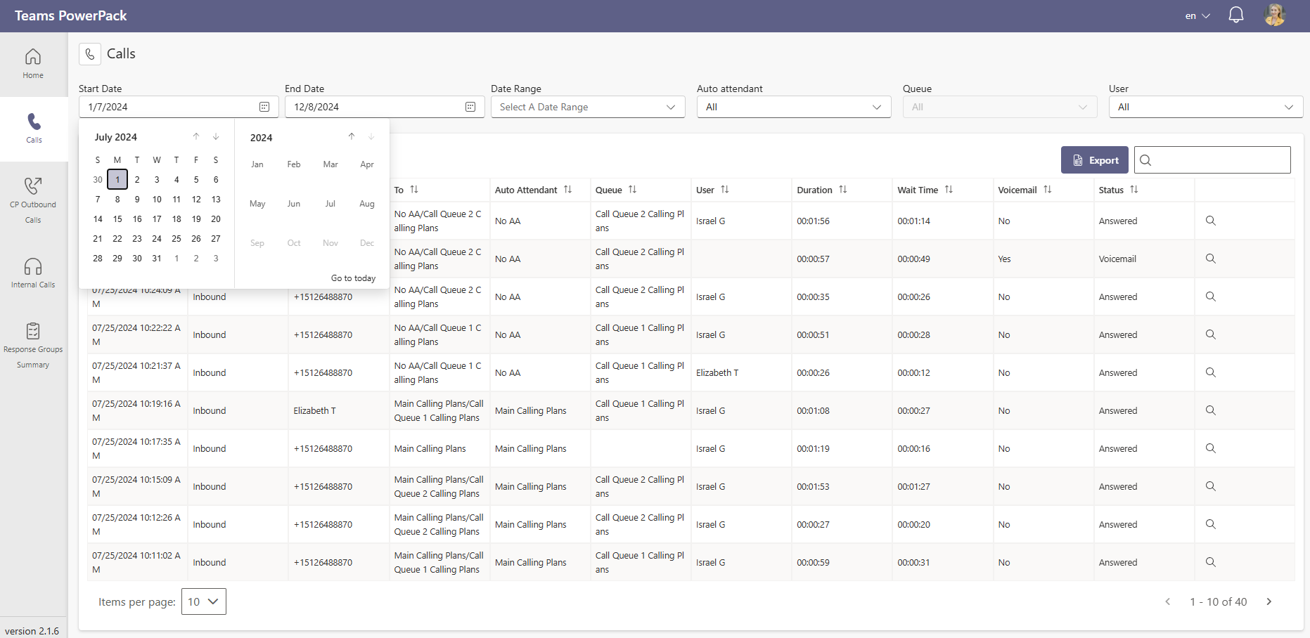Expand the Auto attendant dropdown
This screenshot has width=1310, height=638.
pyautogui.click(x=794, y=107)
